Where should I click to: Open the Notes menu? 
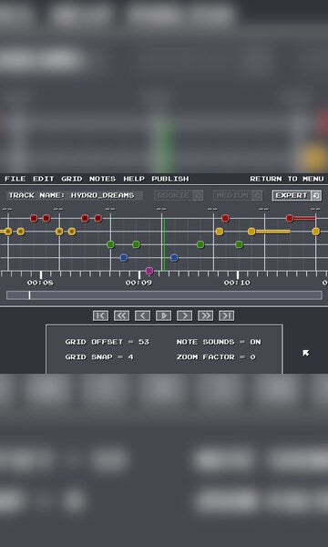point(102,179)
